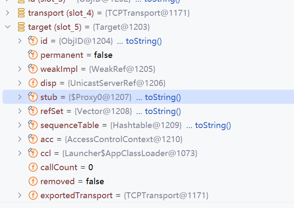
Task: Click the field icon beside removed
Action: (x=33, y=181)
